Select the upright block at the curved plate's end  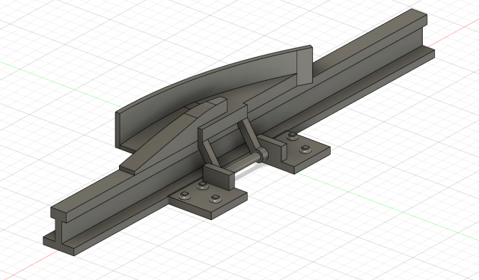point(305,65)
